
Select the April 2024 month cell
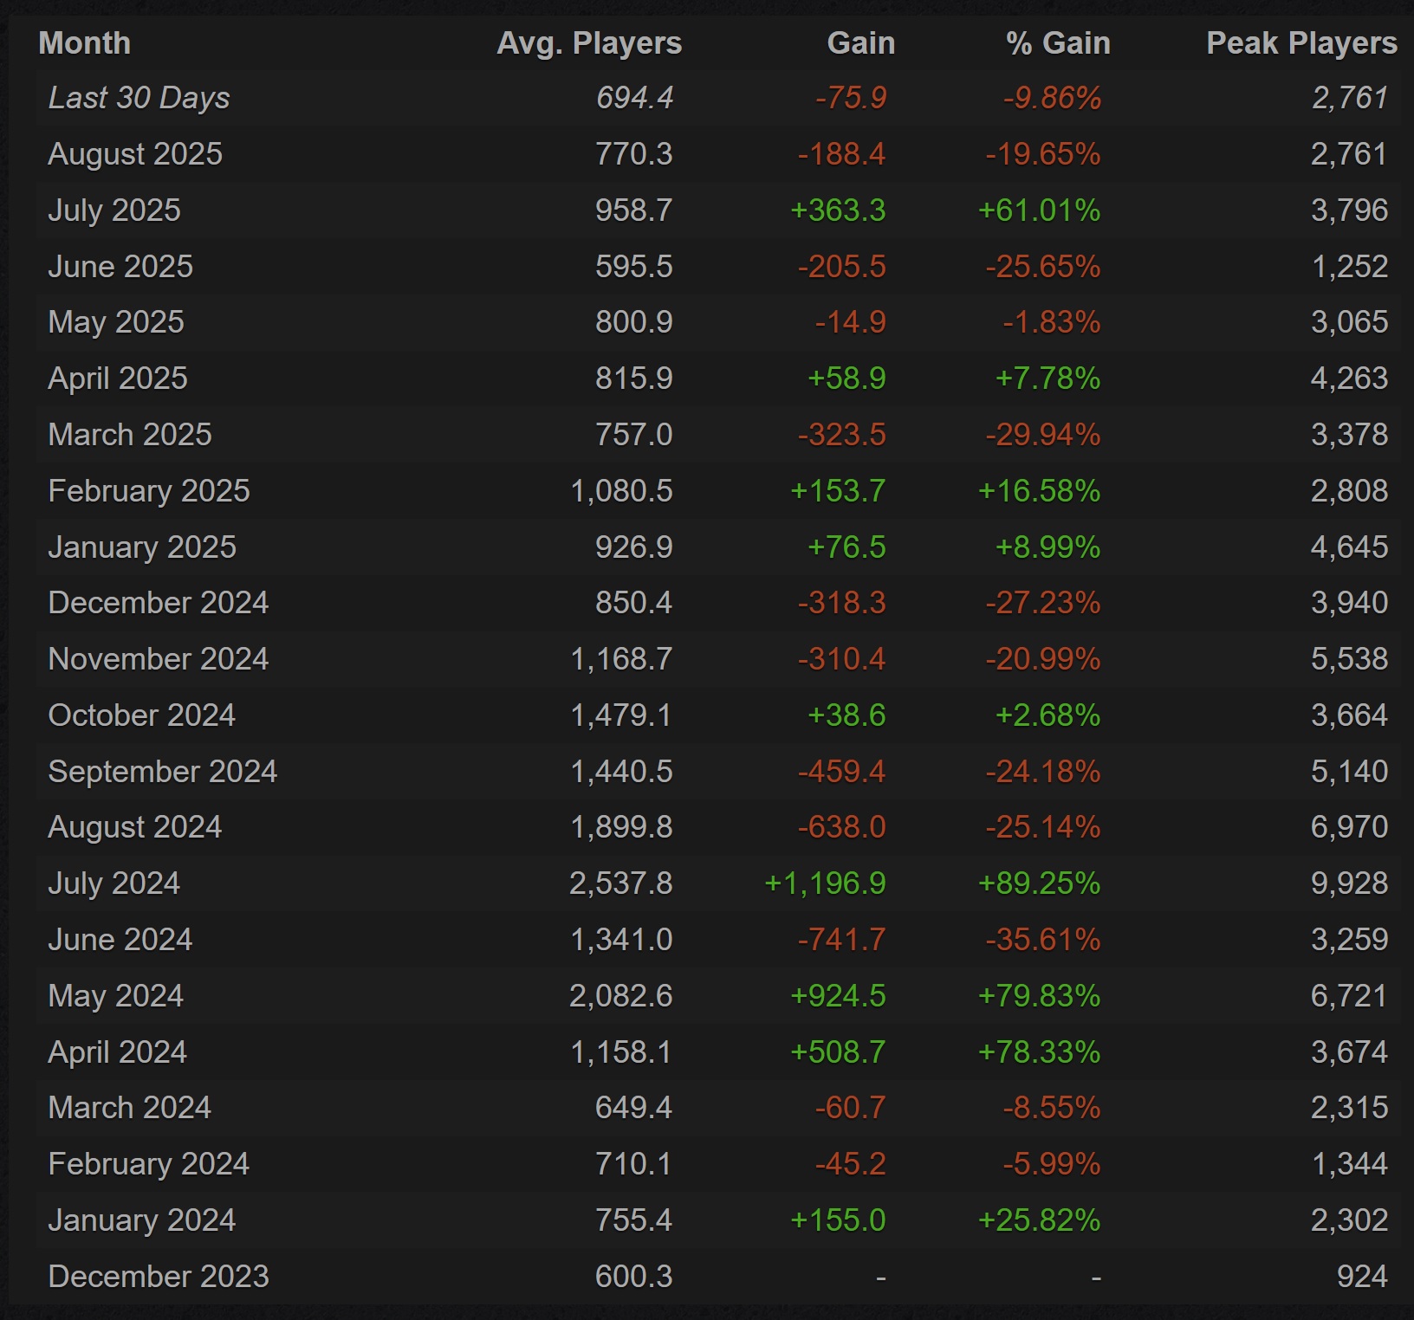pyautogui.click(x=118, y=1052)
